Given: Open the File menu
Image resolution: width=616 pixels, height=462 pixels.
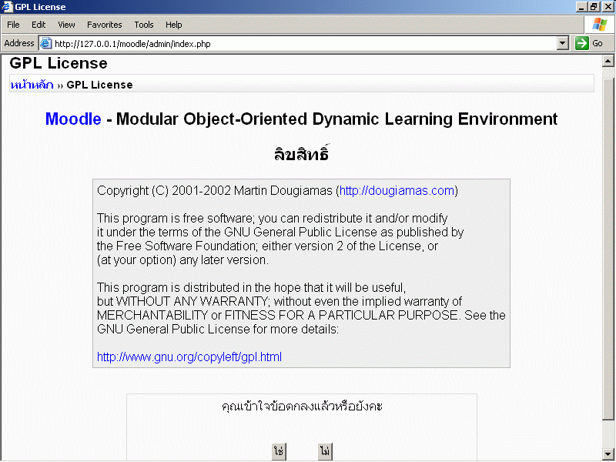Looking at the screenshot, I should click(x=13, y=25).
